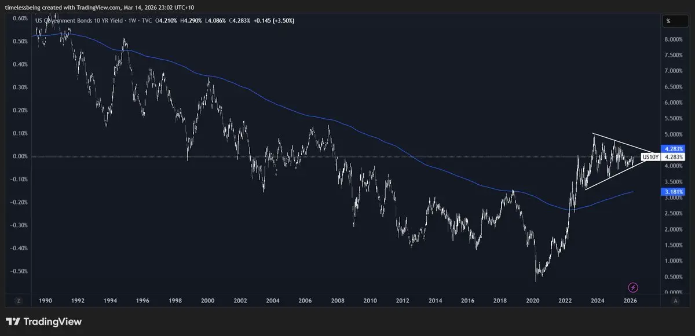Click the 2.000% price axis label
Image resolution: width=695 pixels, height=336 pixels.
(x=674, y=229)
